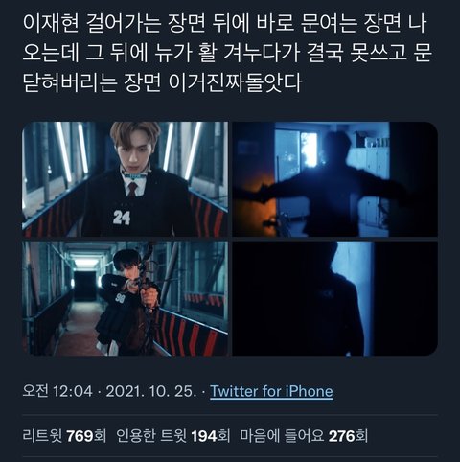The image size is (460, 462).
Task: Open the bottom-right dark doorway photo
Action: [334, 298]
